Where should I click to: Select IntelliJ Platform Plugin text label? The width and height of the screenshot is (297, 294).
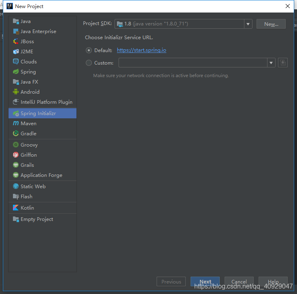click(47, 102)
